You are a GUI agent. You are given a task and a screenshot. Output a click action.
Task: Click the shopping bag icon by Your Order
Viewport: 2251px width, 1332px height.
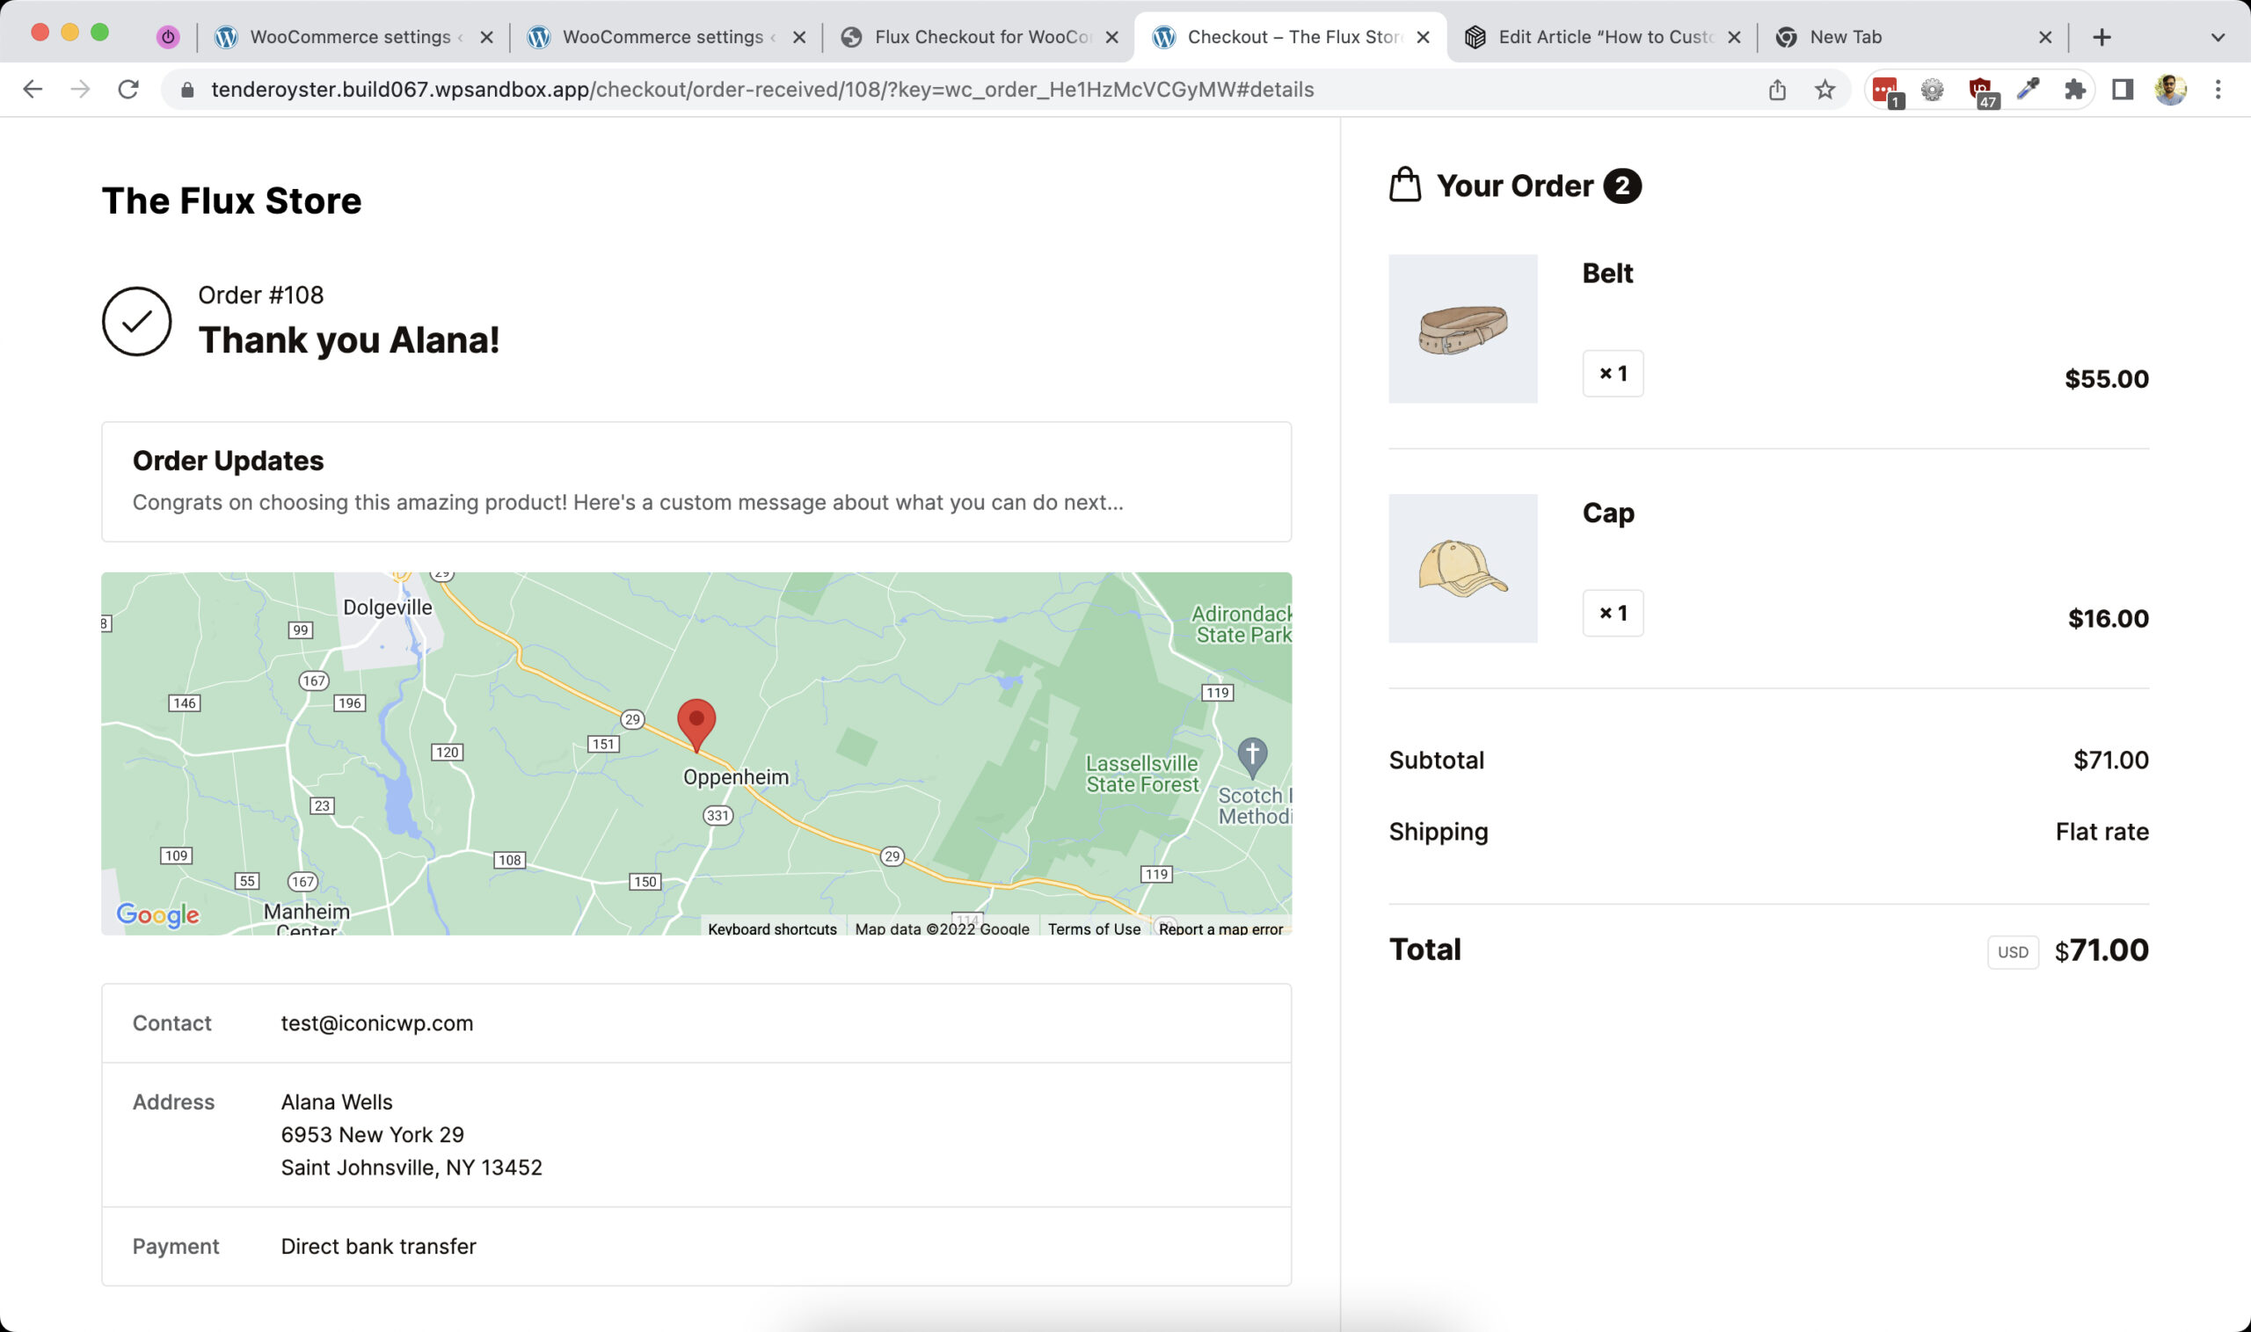coord(1404,186)
